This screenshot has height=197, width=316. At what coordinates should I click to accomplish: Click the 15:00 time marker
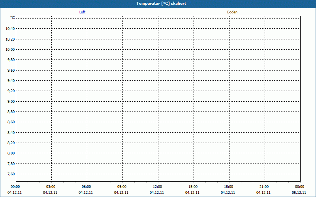pos(193,187)
